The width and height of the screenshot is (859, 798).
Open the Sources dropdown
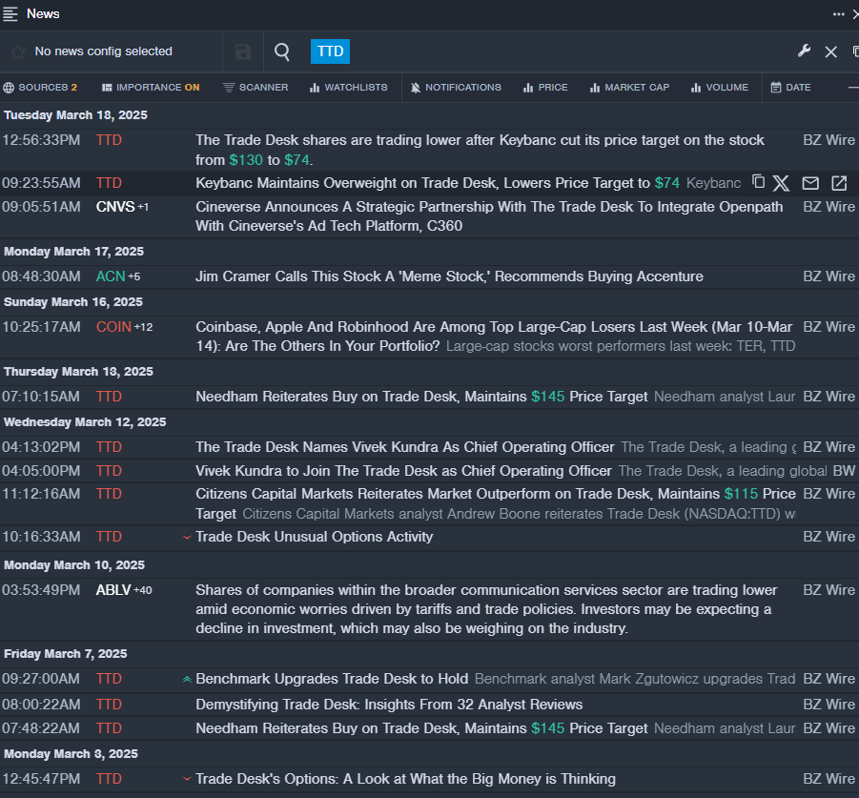click(40, 88)
